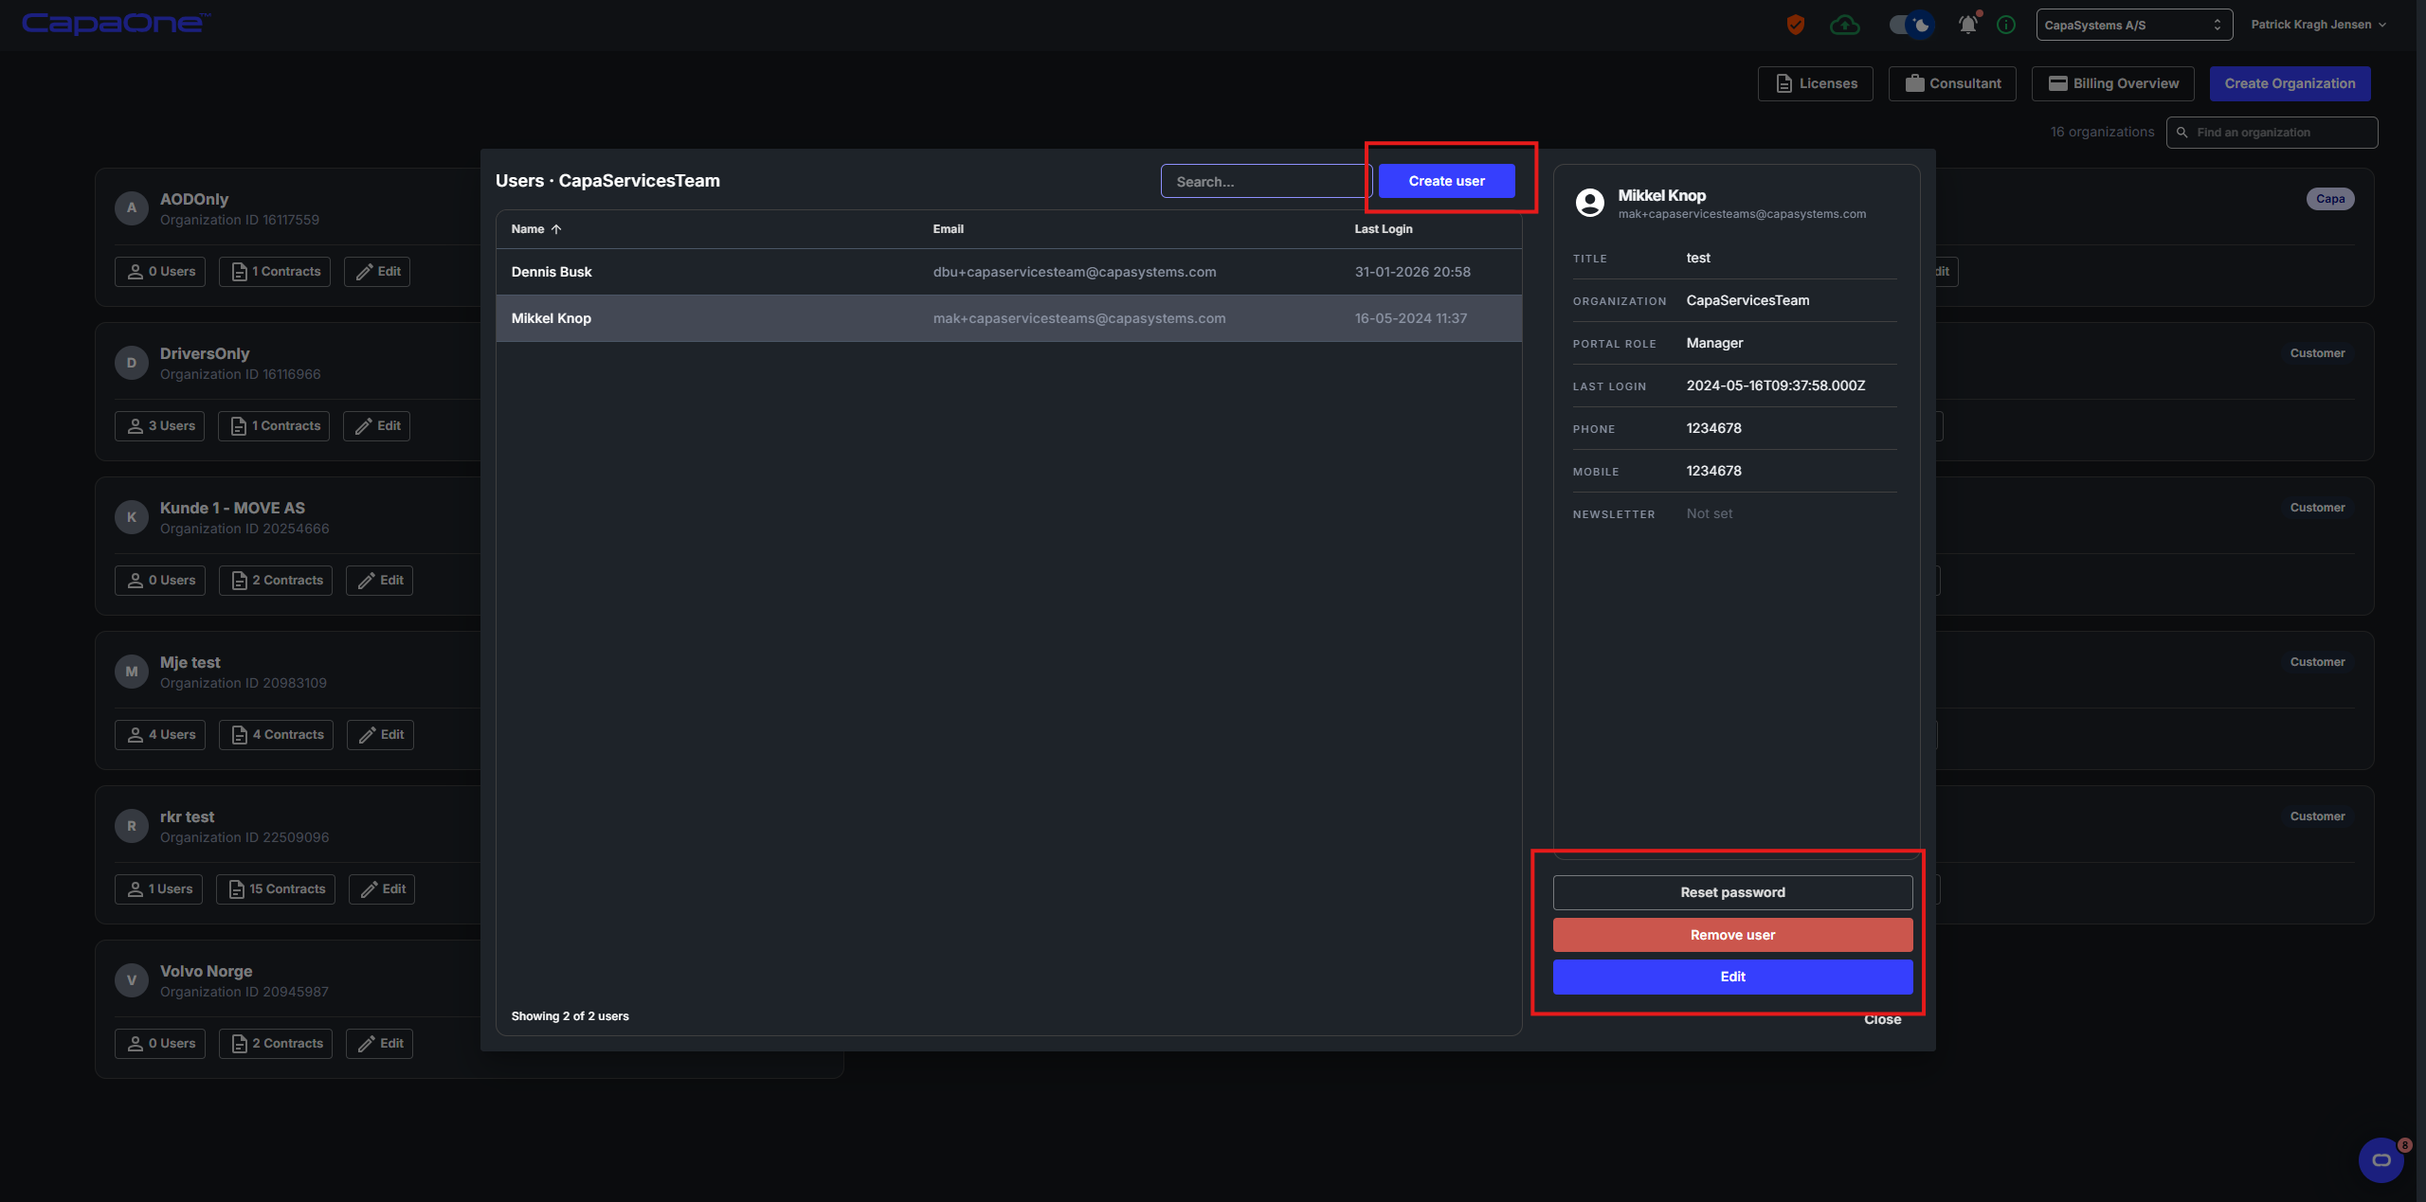2426x1202 pixels.
Task: Open 4 Users for Mje test
Action: pos(160,735)
